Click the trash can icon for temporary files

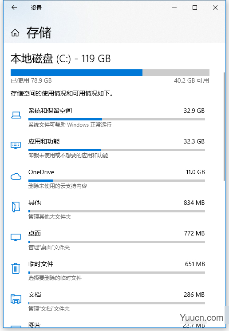tap(16, 268)
